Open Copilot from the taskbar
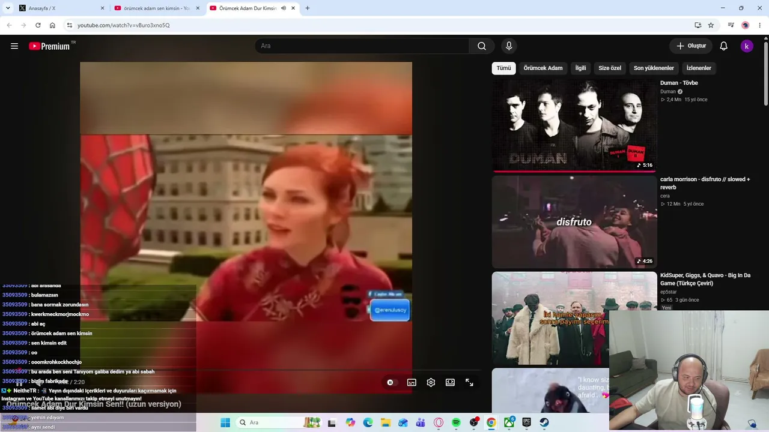Image resolution: width=769 pixels, height=432 pixels. point(350,422)
